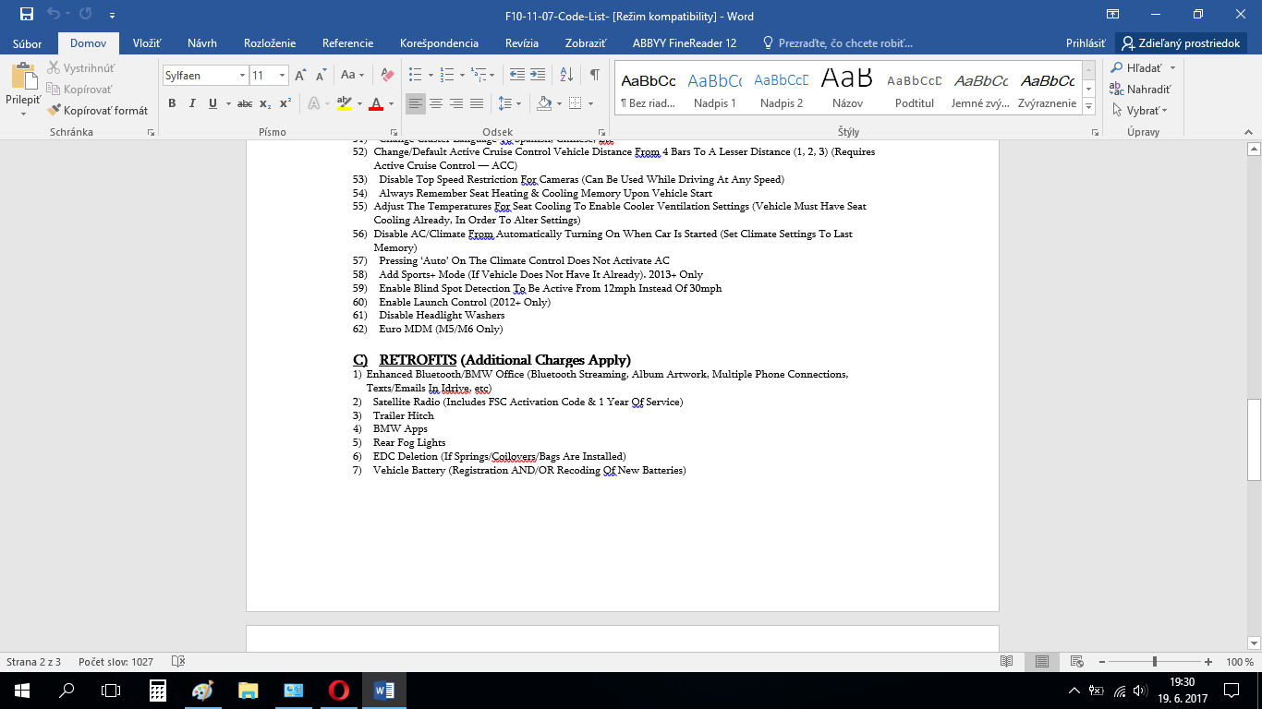Increase paragraph indent
1262x709 pixels.
pos(539,75)
